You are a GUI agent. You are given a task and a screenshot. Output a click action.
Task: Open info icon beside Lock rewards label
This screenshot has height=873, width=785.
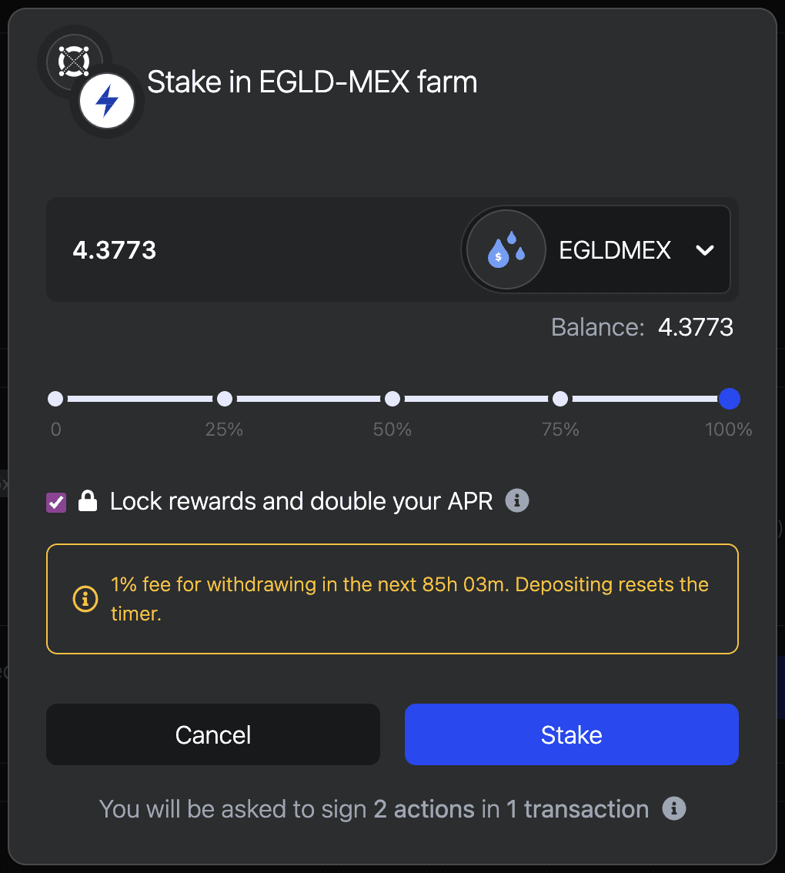click(x=516, y=500)
